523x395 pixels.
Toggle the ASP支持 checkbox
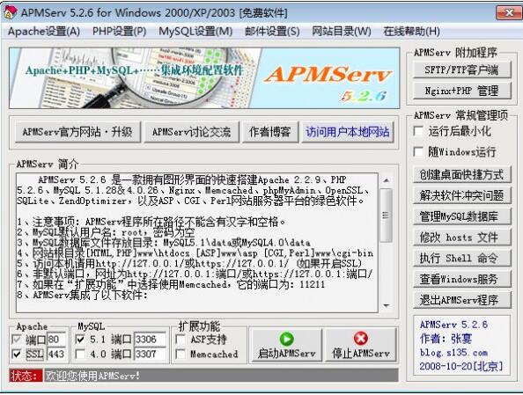[180, 340]
